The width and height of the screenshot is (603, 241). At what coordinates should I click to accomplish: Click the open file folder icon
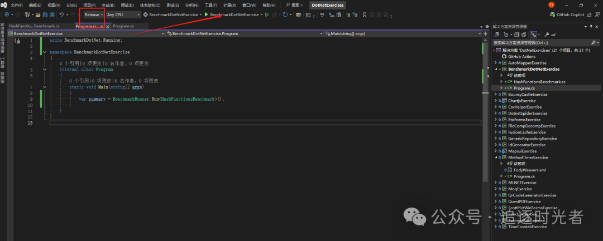[x=38, y=14]
